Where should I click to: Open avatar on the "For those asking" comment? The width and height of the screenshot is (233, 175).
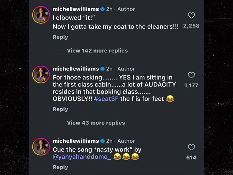[x=41, y=74]
